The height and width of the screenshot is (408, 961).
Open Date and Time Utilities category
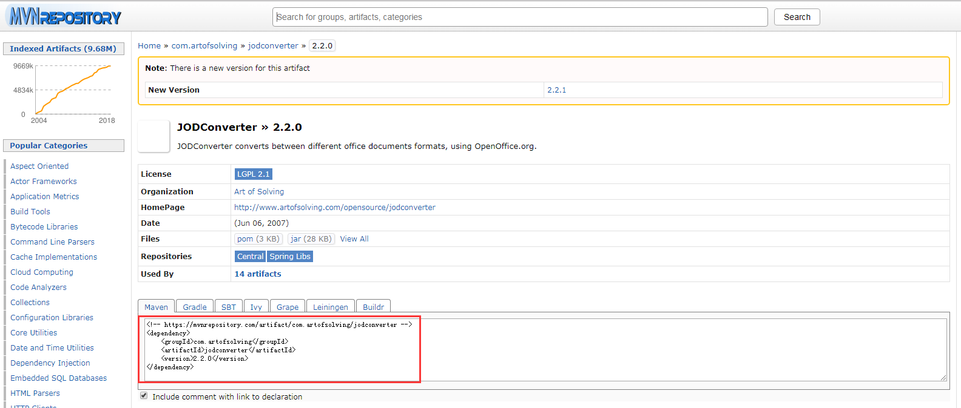[52, 348]
